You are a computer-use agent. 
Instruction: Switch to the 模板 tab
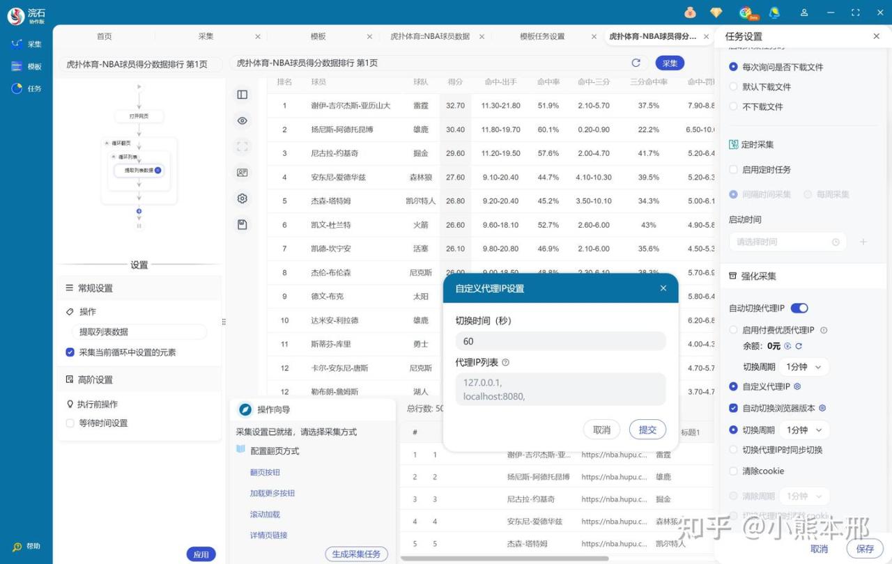tap(318, 36)
